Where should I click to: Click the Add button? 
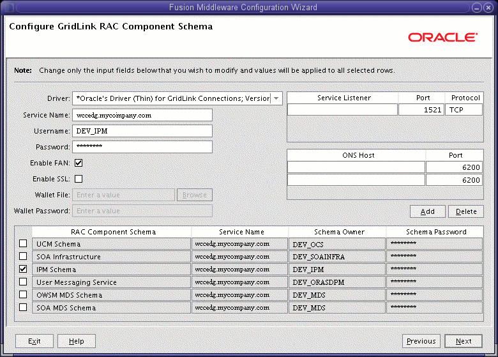pos(428,211)
